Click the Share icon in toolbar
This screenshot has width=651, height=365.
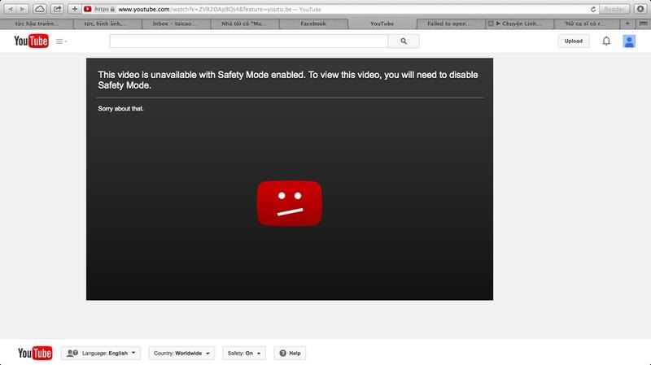coord(57,9)
